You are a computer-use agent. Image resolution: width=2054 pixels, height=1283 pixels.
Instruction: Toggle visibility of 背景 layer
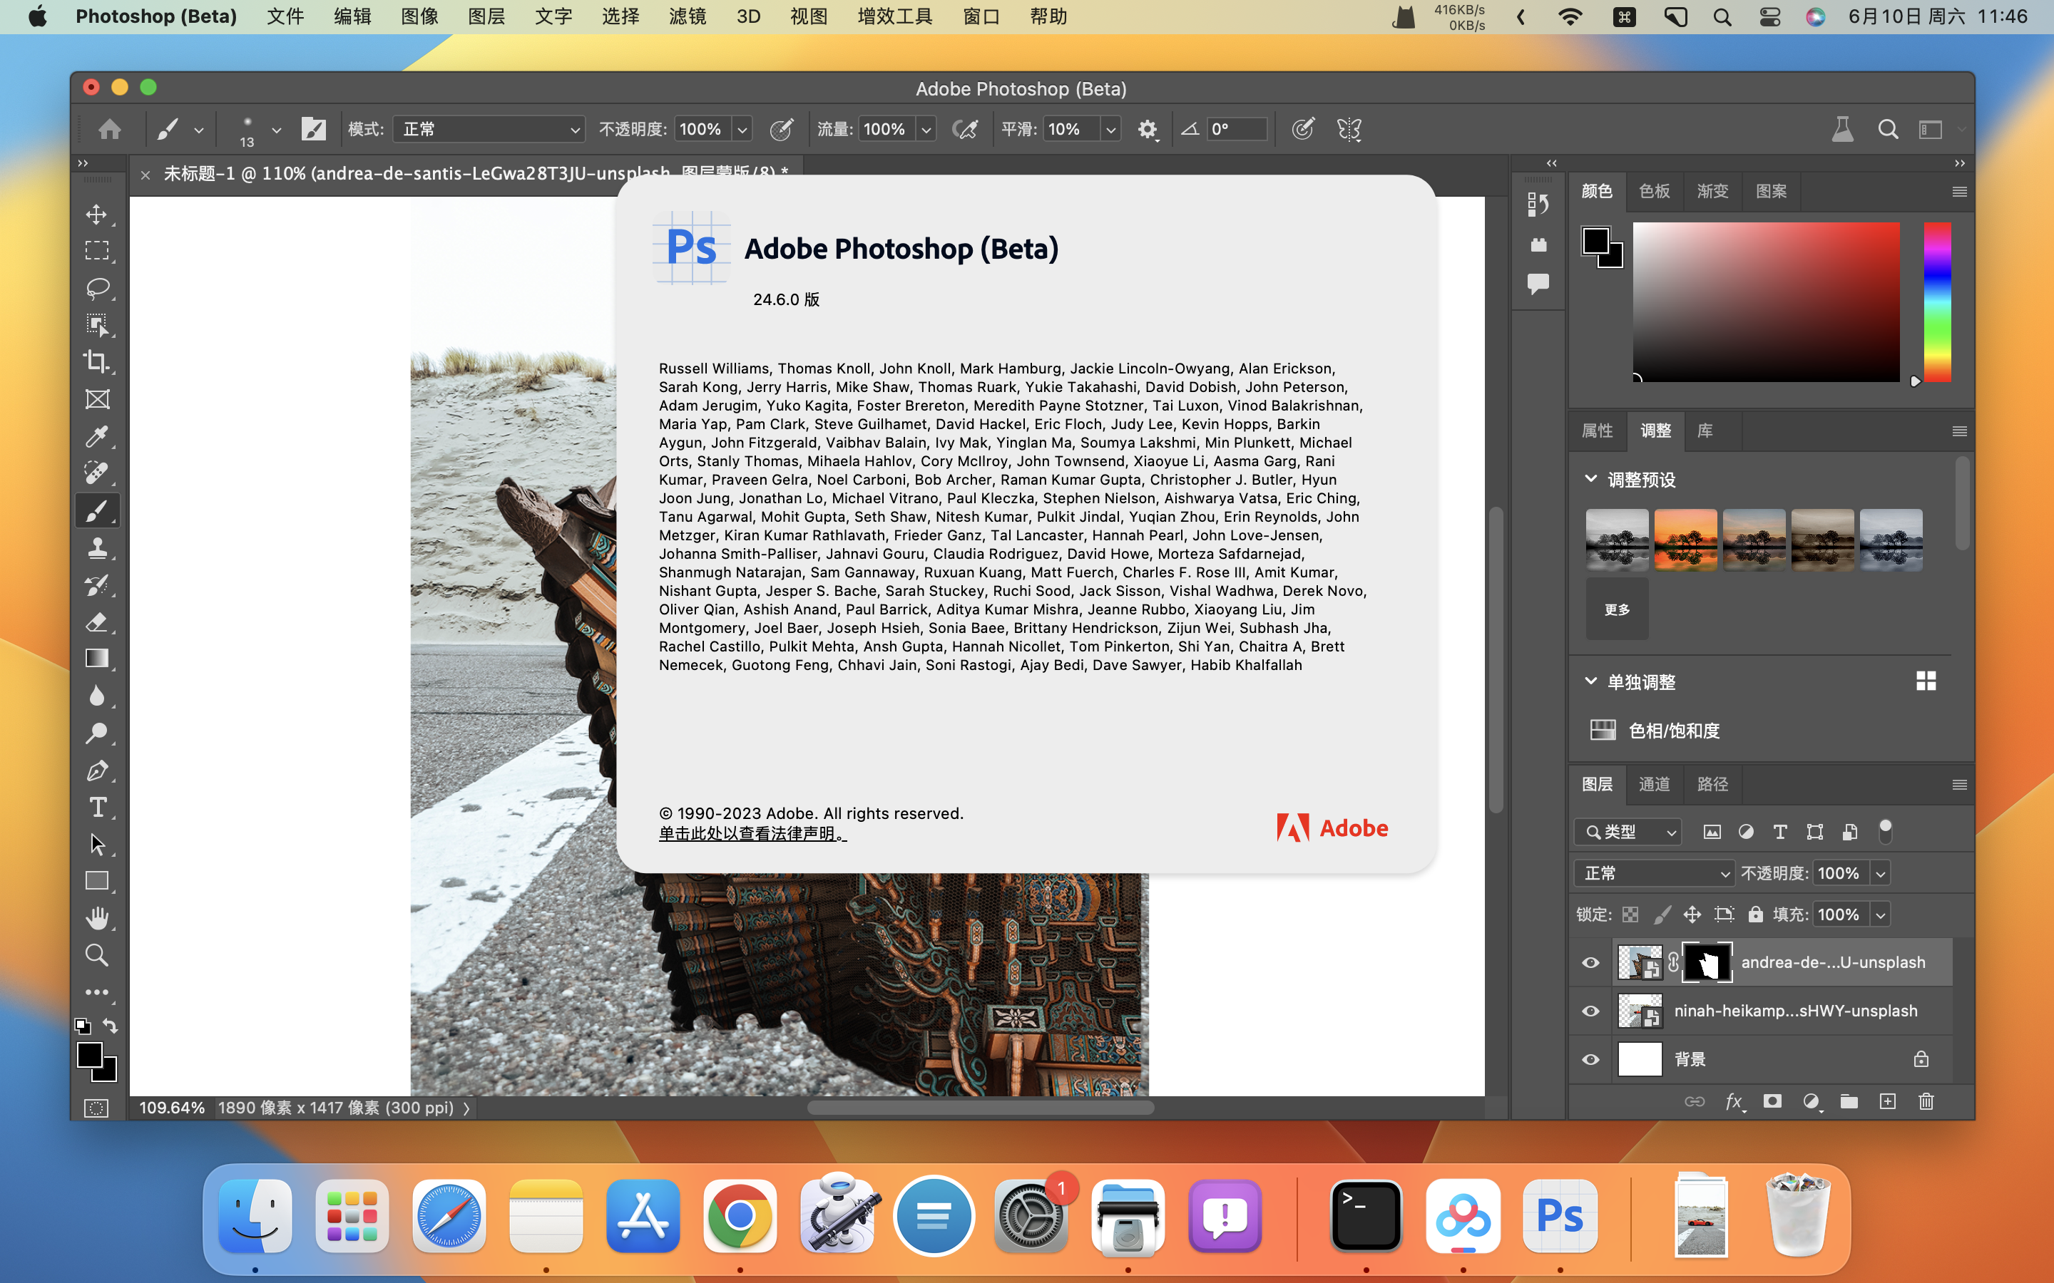(x=1590, y=1059)
